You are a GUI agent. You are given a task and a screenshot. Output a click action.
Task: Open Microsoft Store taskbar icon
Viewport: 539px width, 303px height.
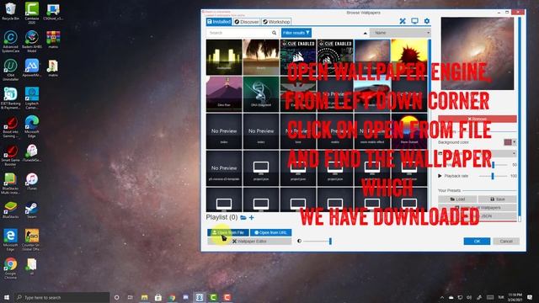(x=158, y=297)
